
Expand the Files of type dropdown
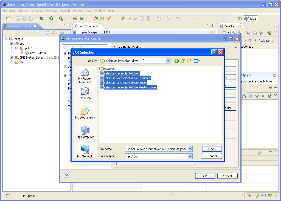190,156
